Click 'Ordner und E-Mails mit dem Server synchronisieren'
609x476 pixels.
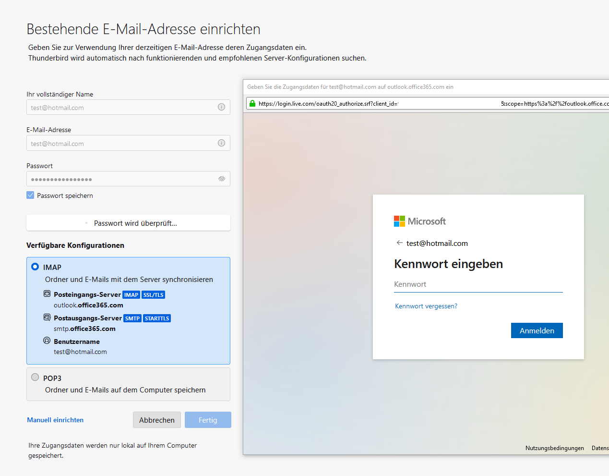pos(129,280)
